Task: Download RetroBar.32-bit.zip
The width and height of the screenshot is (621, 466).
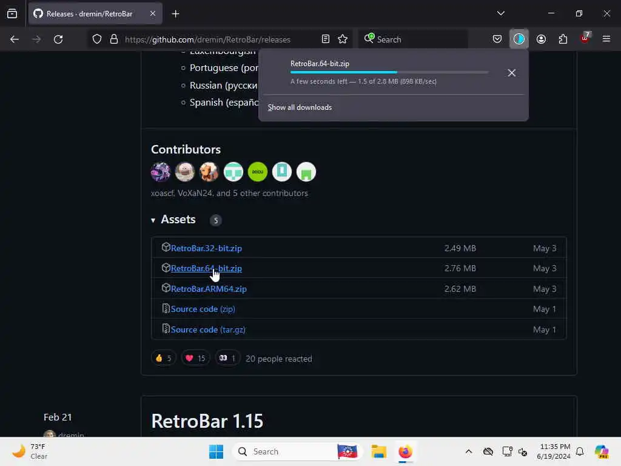Action: coord(206,248)
